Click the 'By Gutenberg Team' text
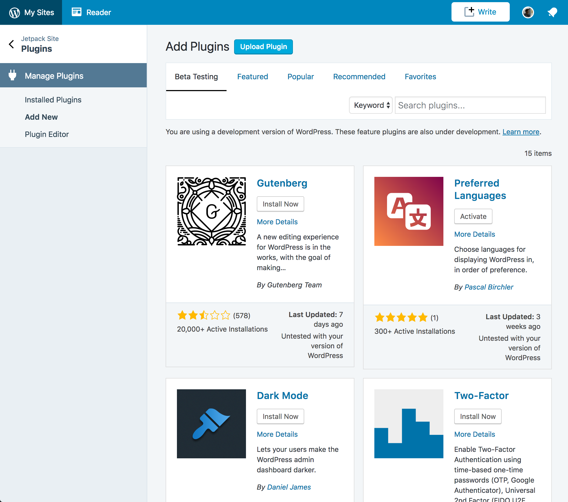568x502 pixels. coord(289,285)
